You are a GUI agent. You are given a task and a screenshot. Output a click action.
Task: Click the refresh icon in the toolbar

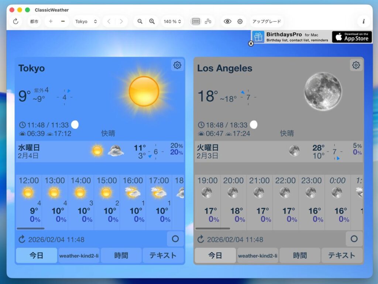coord(16,21)
